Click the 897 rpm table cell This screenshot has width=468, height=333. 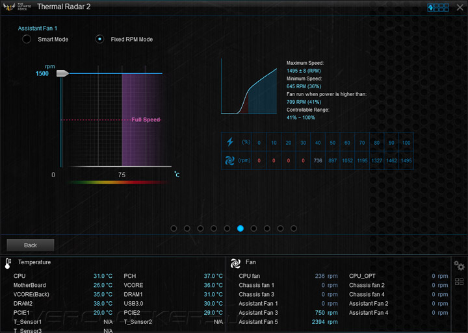pos(333,160)
